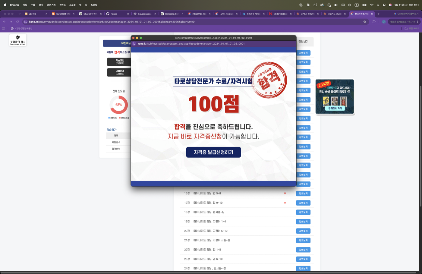Screen dimensions: 422x274
Task: Switch to the Corgiblin tab
Action: tap(172, 14)
